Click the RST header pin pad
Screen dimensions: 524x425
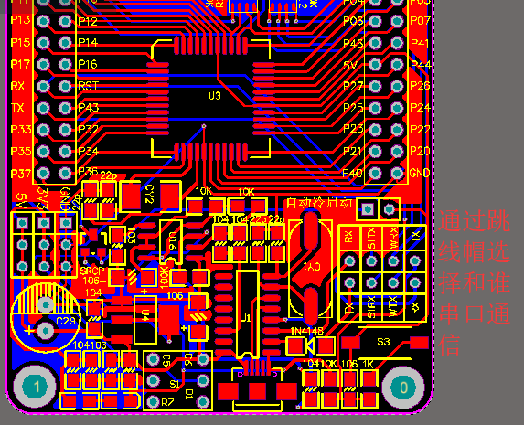pyautogui.click(x=65, y=86)
